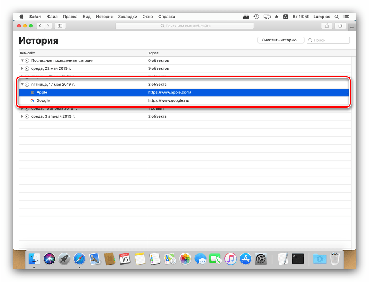Expand the среда, 22 мая 2019 г. group
This screenshot has width=369, height=282.
23,68
